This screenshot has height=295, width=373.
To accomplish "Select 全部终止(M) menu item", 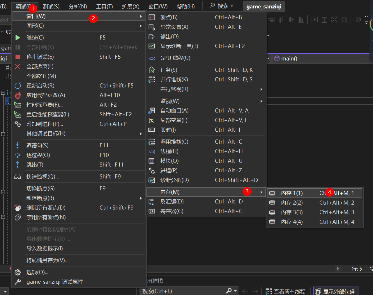I will [x=79, y=76].
